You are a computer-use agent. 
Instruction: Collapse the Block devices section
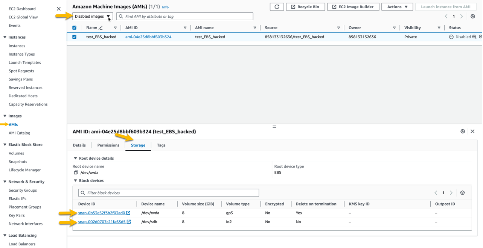coord(75,180)
